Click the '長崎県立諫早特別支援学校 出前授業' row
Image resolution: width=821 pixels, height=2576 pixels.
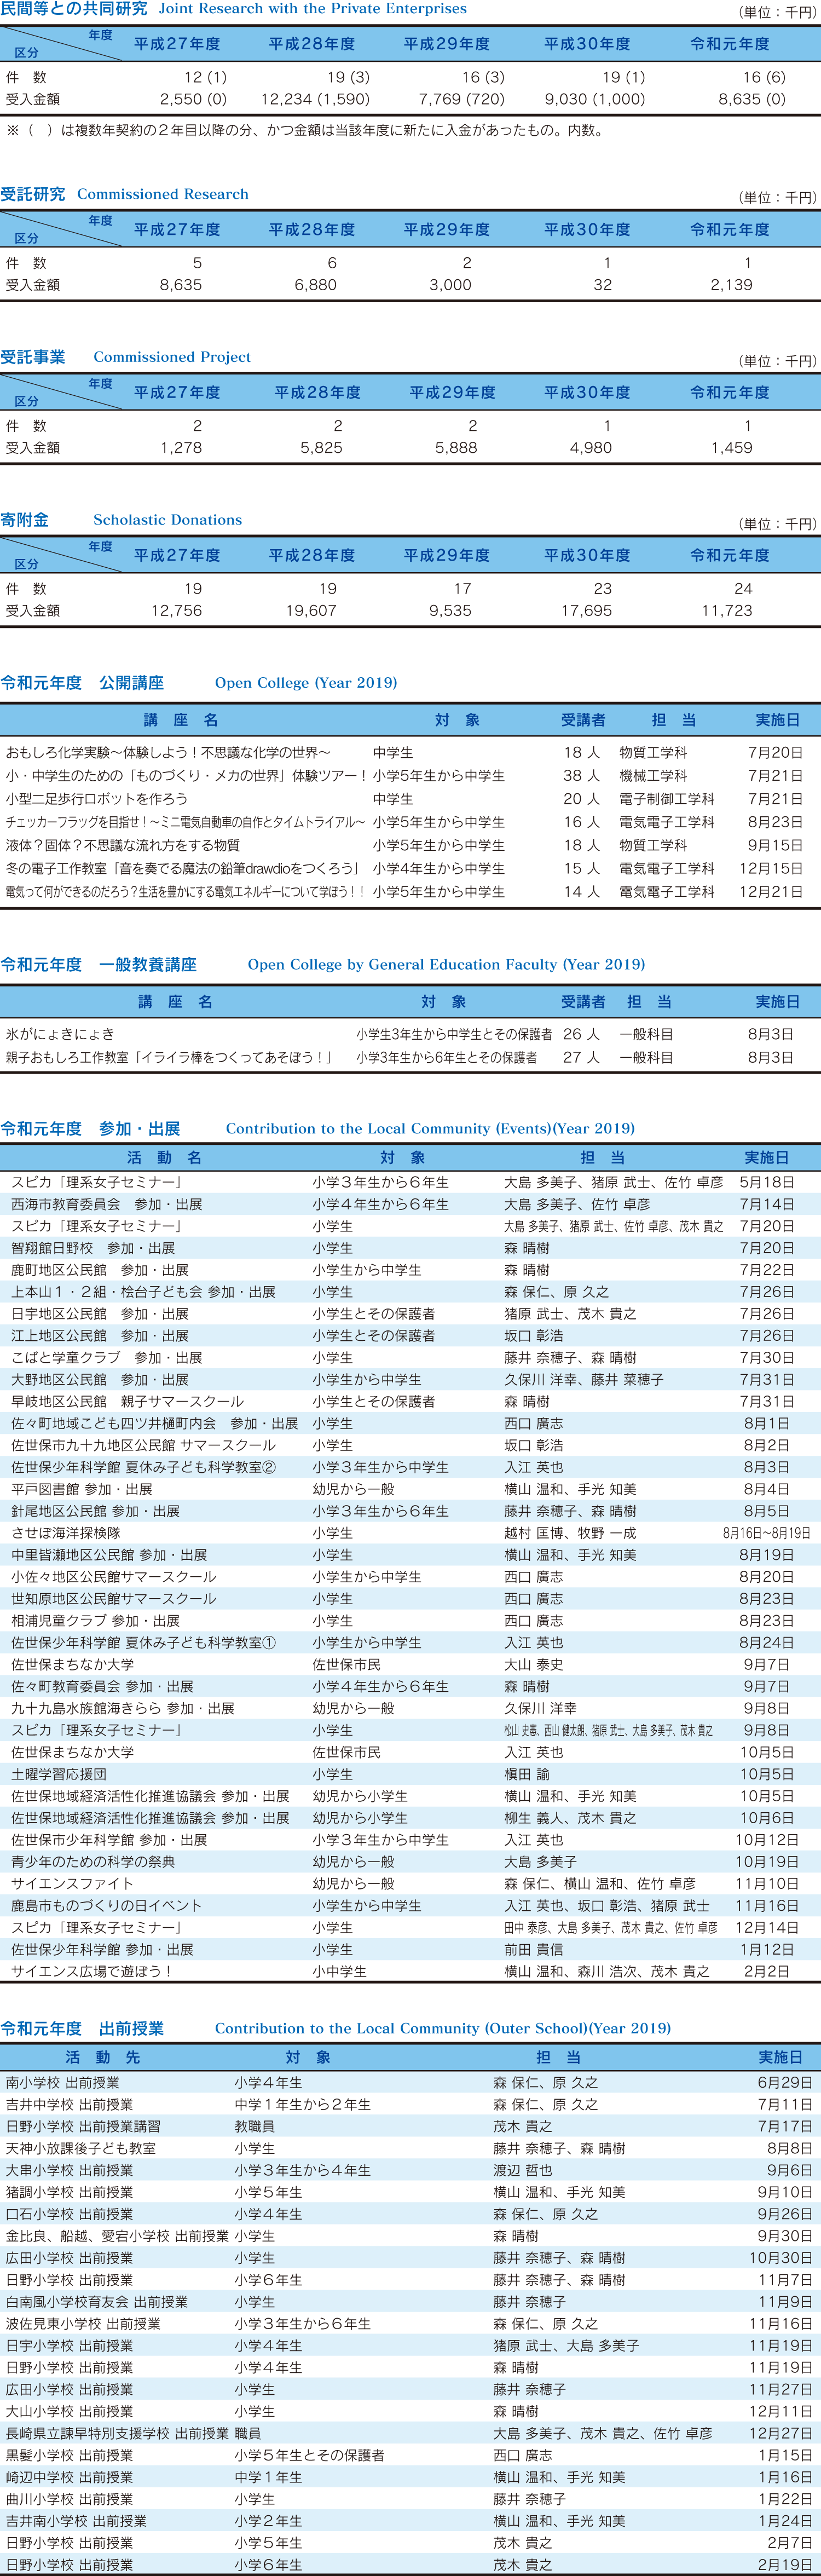coord(410,2433)
